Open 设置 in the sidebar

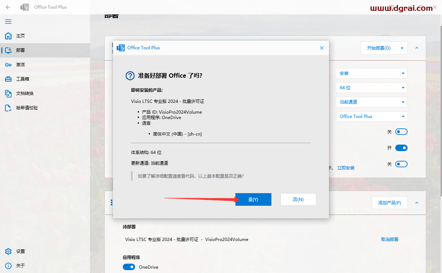45,251
